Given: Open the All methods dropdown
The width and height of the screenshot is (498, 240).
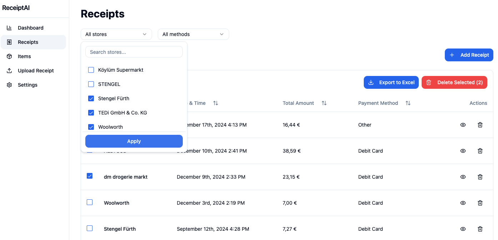Looking at the screenshot, I should pos(193,34).
